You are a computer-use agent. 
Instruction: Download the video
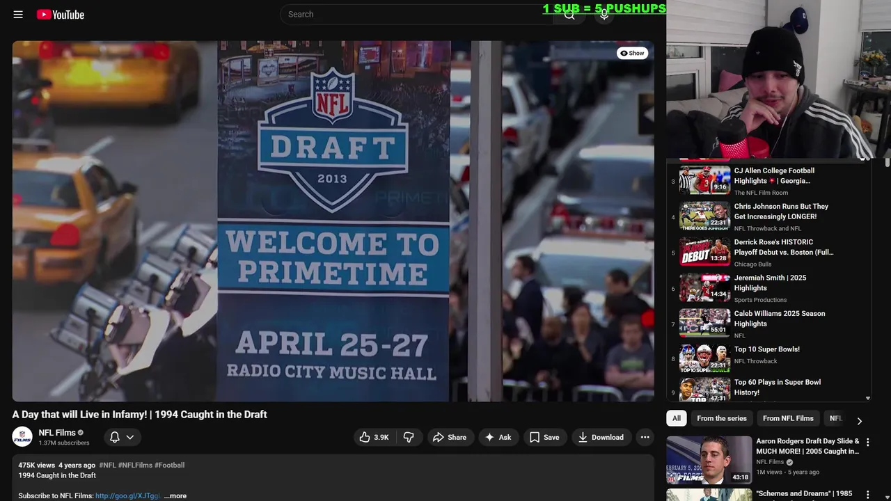(601, 437)
